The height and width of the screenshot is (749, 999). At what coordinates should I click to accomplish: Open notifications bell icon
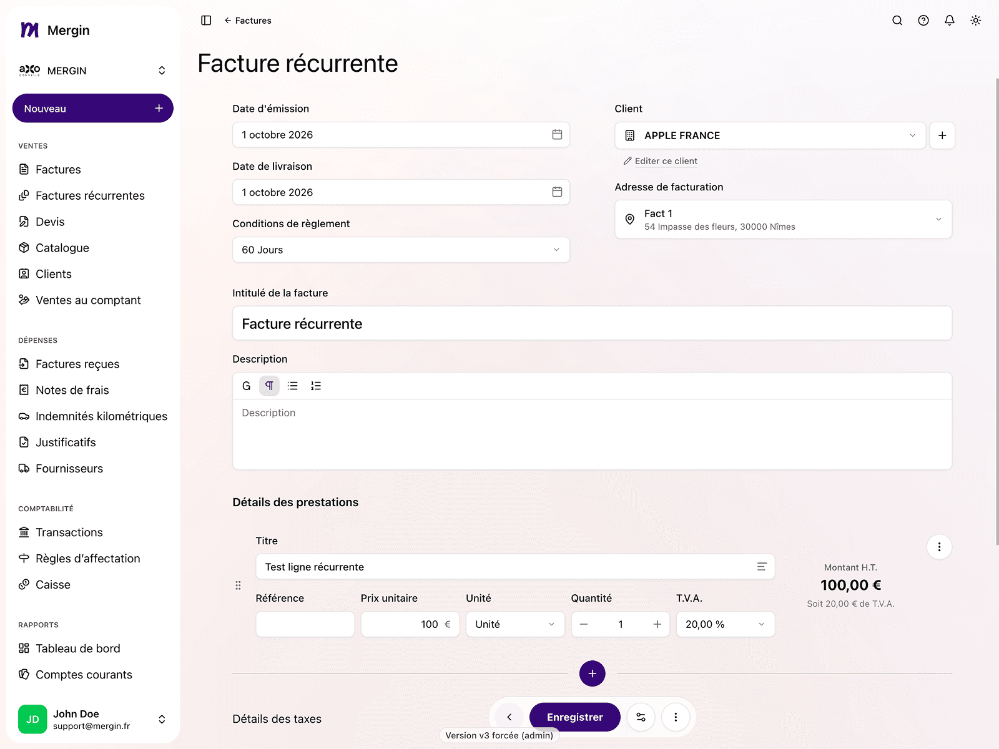pyautogui.click(x=950, y=21)
